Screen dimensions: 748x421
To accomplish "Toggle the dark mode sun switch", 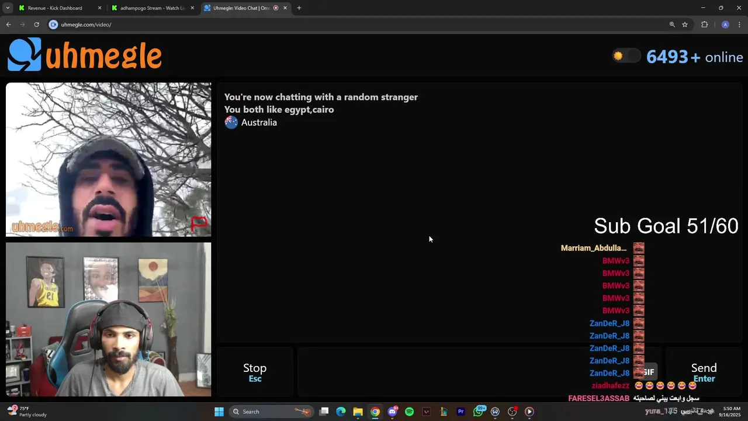I will (x=626, y=56).
